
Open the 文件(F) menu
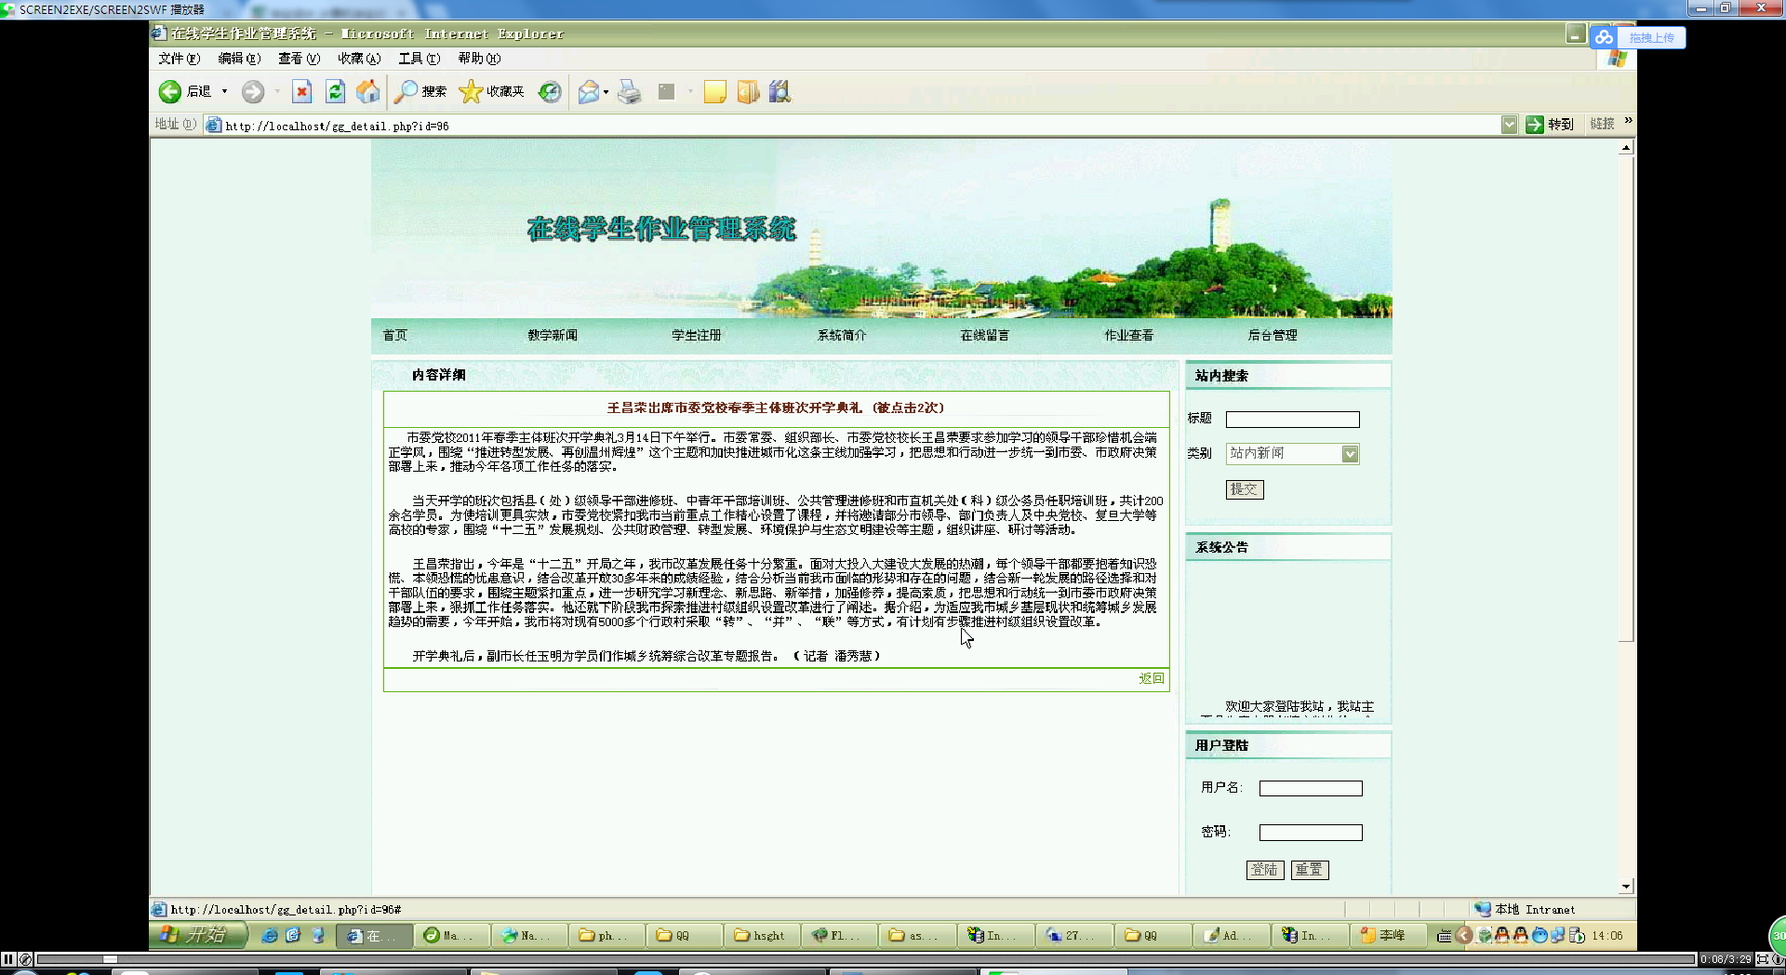pos(179,59)
